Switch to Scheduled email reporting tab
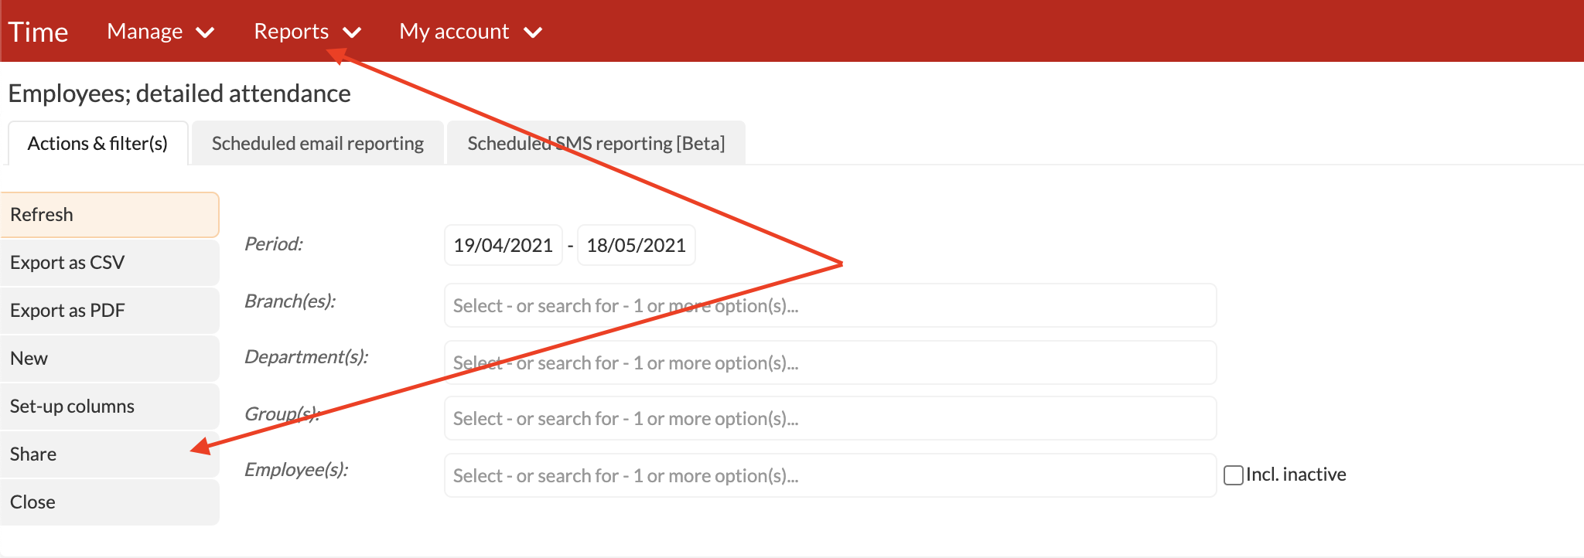Viewport: 1584px width, 558px height. coord(318,143)
